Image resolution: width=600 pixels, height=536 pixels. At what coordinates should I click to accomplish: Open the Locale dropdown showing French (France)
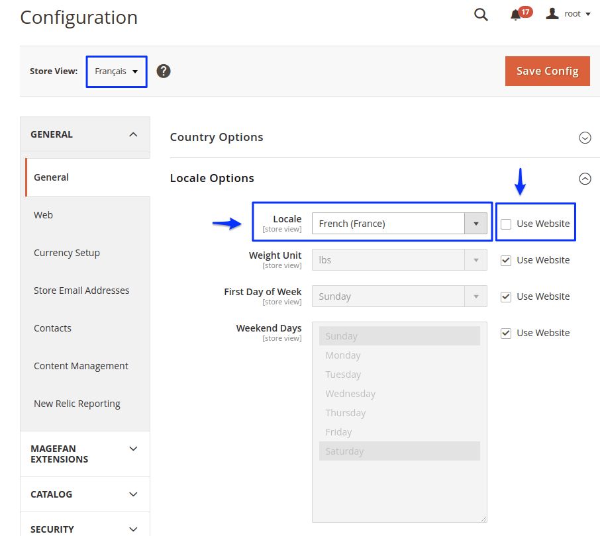[475, 224]
